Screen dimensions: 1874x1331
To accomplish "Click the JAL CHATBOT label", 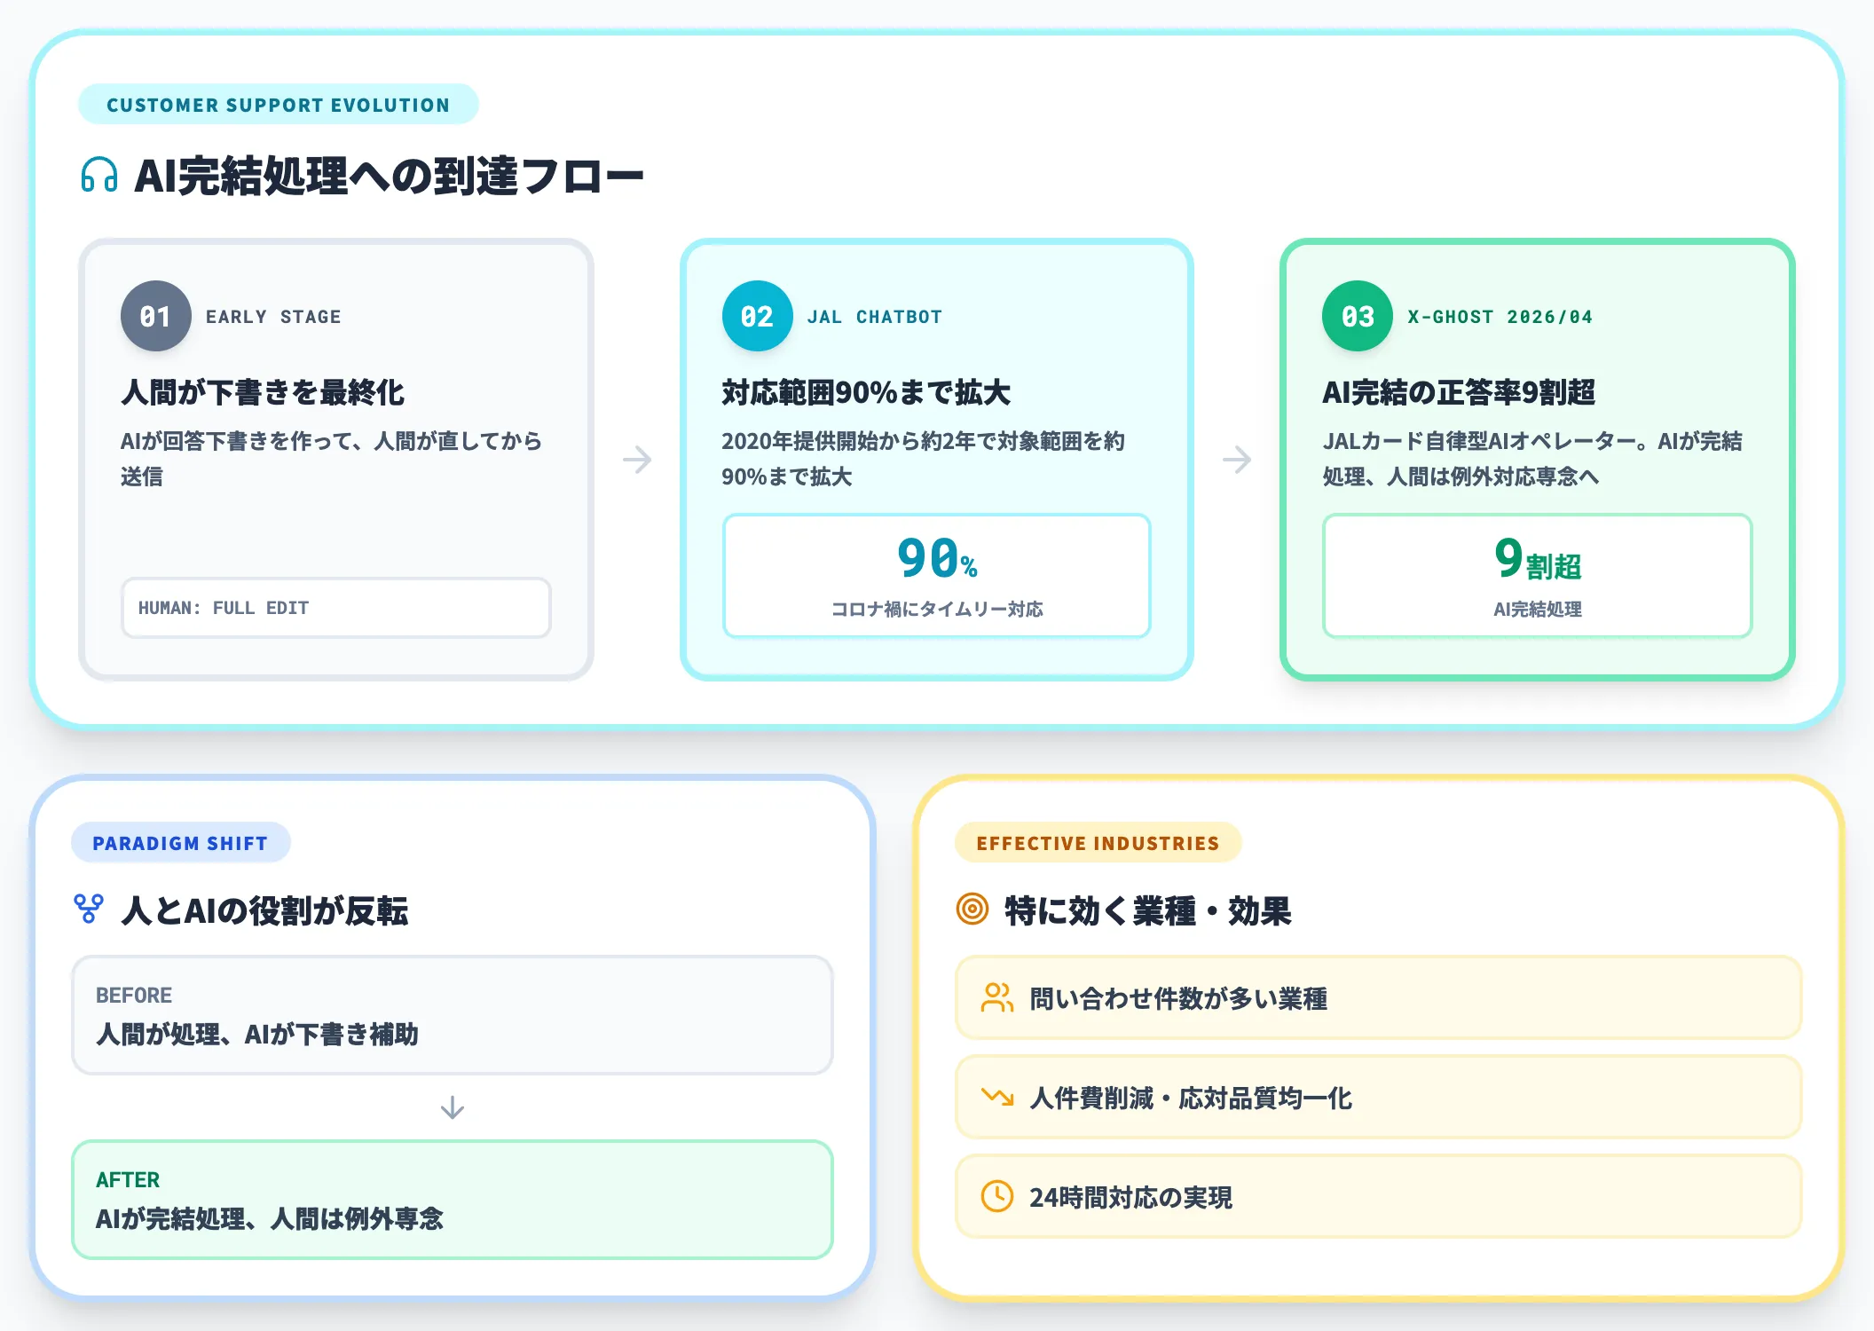I will pyautogui.click(x=875, y=317).
